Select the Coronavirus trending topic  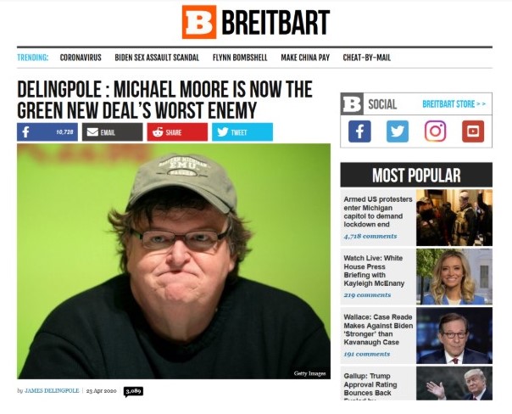(81, 58)
